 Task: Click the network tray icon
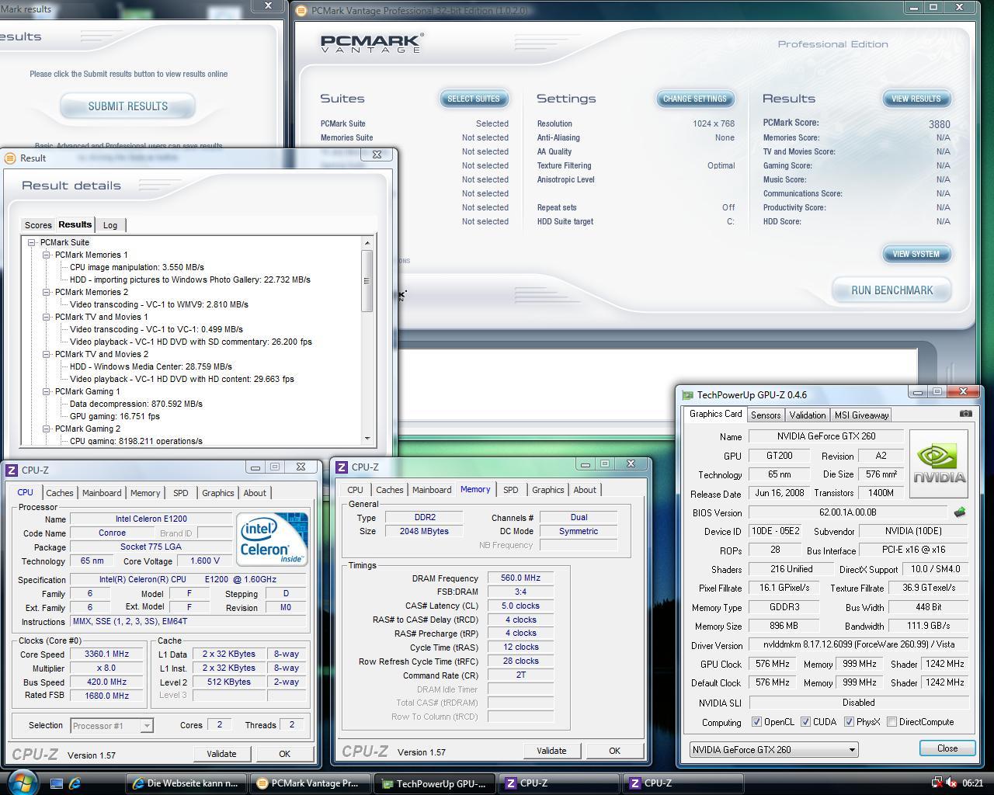[937, 783]
